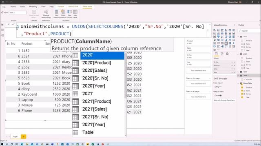The height and width of the screenshot is (146, 261).
Task: Check Sales field under 2021 table
Action: click(242, 62)
